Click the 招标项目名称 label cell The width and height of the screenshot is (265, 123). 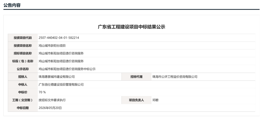(x=23, y=53)
